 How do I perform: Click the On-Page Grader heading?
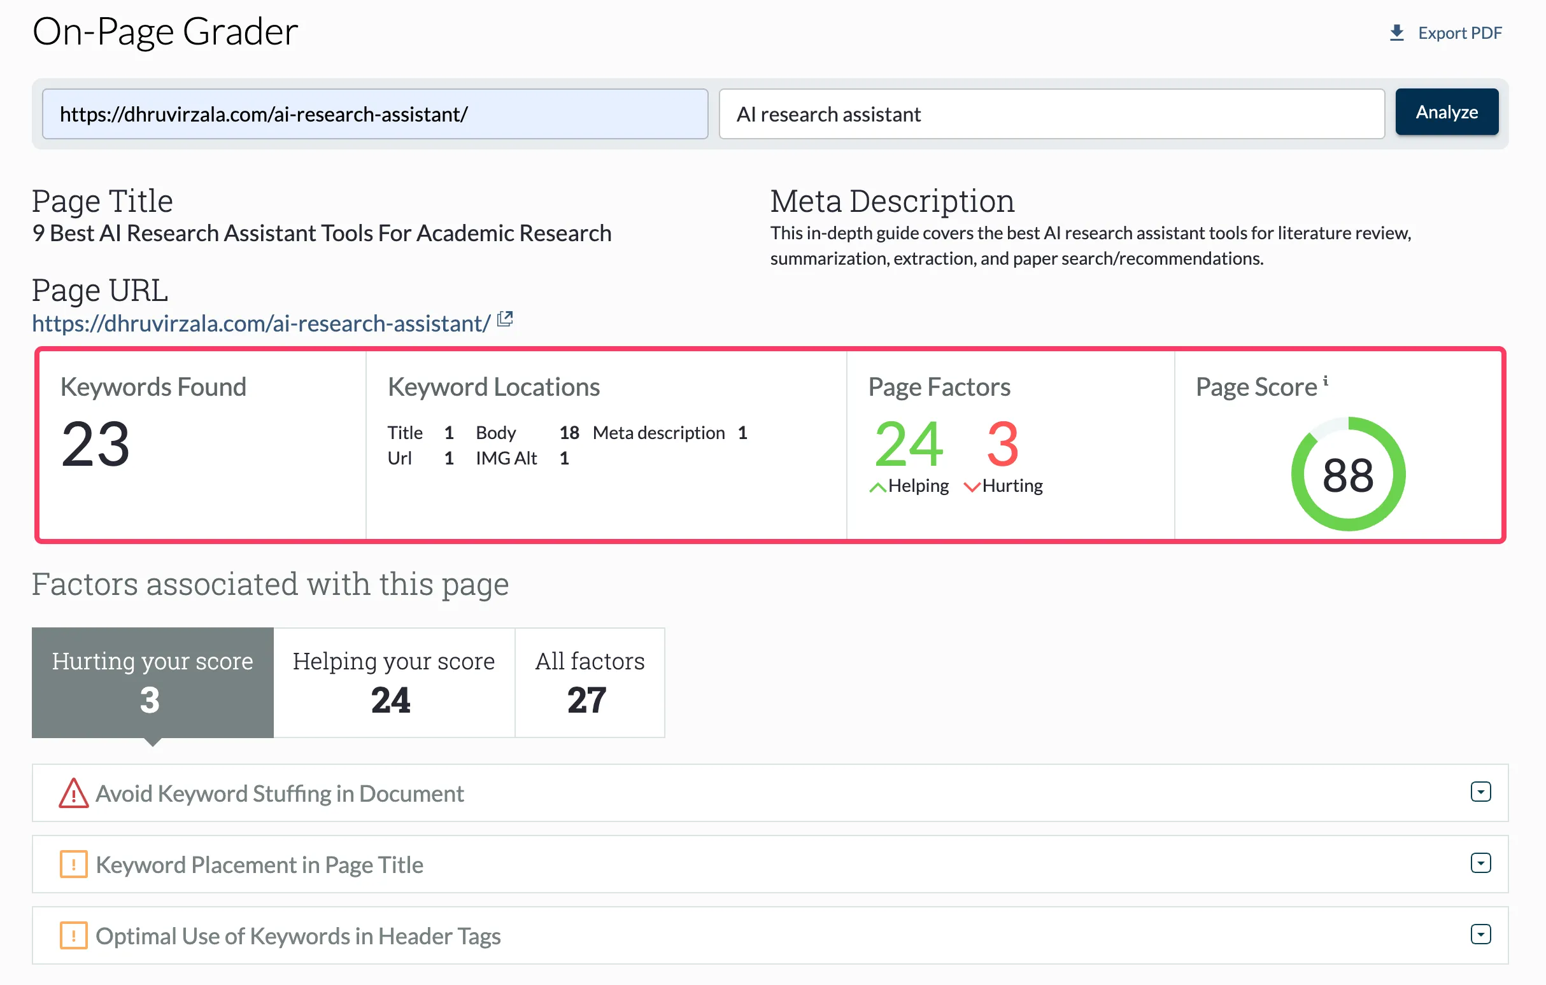[x=166, y=31]
